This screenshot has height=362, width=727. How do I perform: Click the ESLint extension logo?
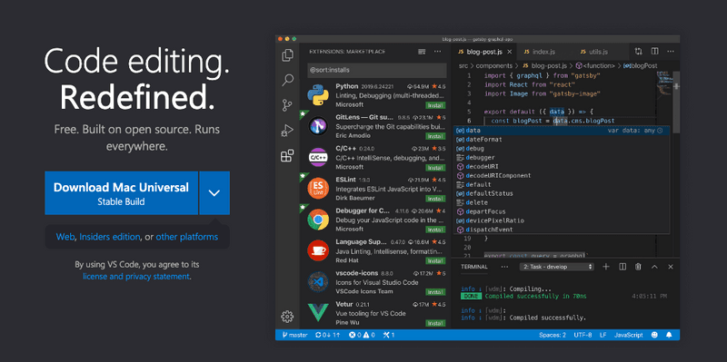click(x=318, y=189)
